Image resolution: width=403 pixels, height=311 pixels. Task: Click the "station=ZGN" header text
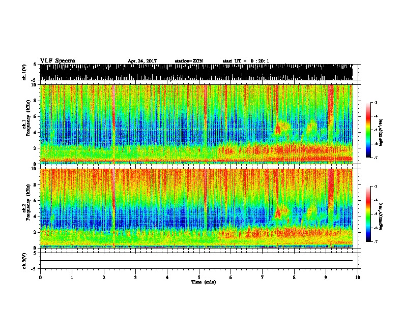tap(189, 61)
